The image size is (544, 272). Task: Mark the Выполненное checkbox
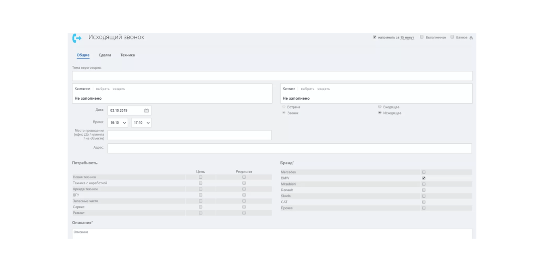[422, 37]
